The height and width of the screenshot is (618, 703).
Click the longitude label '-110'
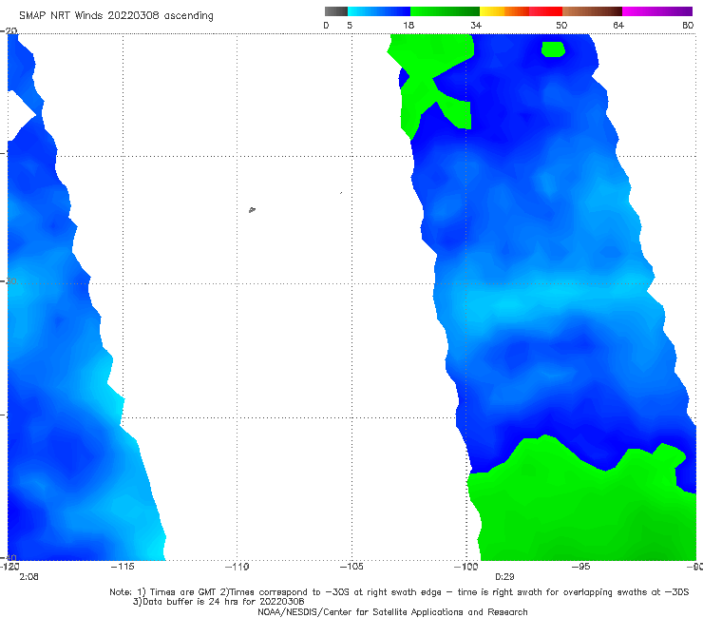[x=237, y=567]
